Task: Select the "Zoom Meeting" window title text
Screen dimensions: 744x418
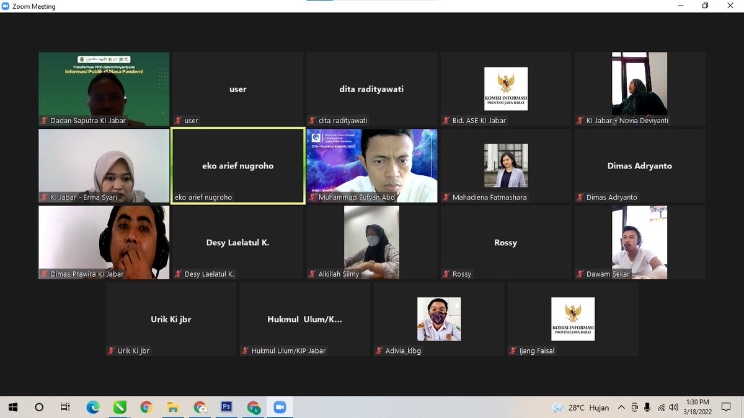Action: (x=34, y=6)
